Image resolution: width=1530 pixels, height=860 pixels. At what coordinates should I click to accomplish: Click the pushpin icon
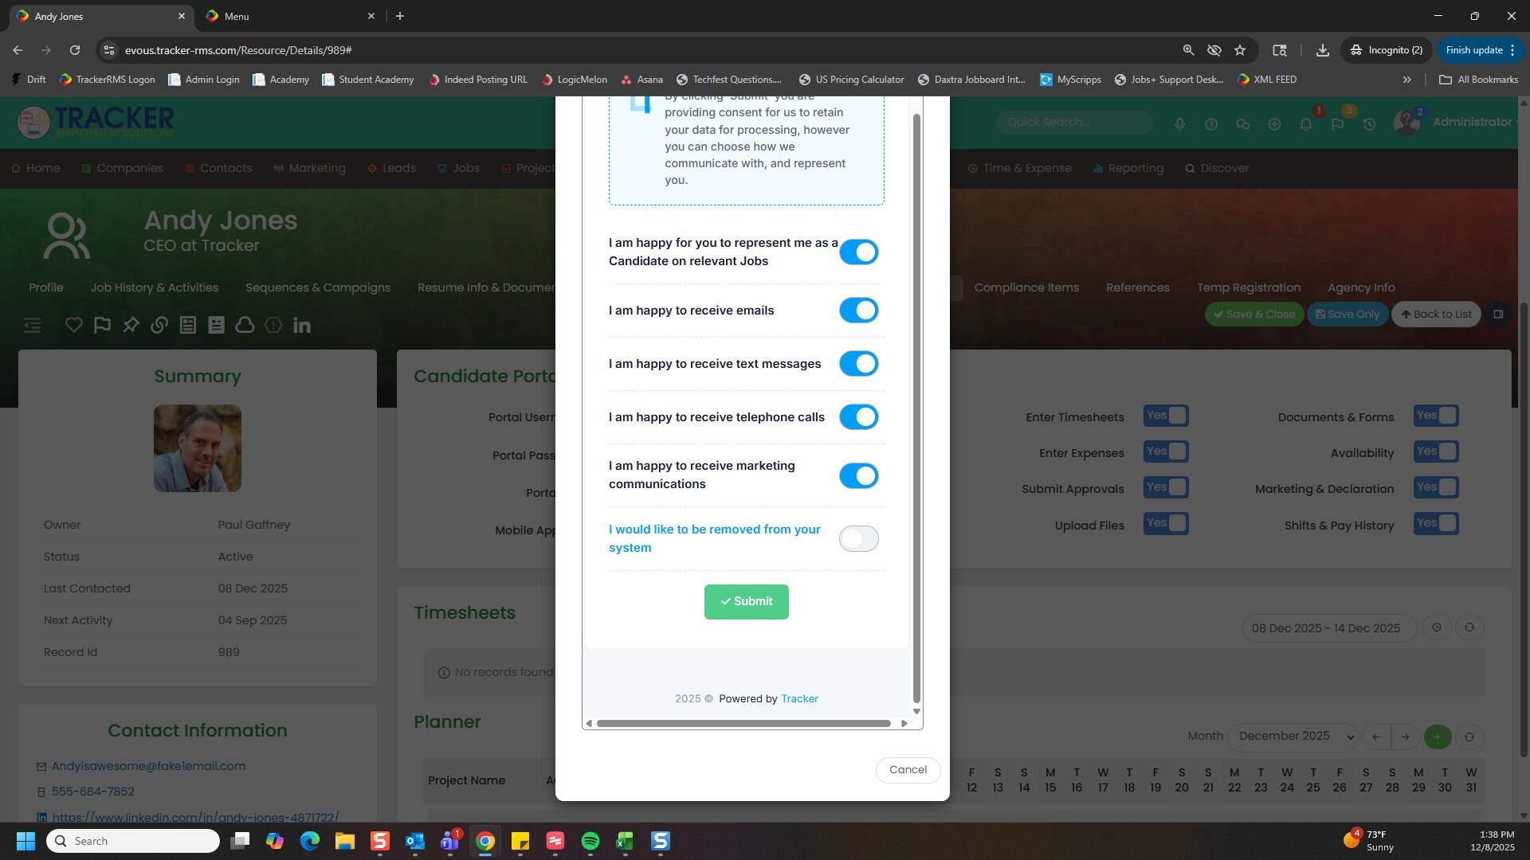131,325
